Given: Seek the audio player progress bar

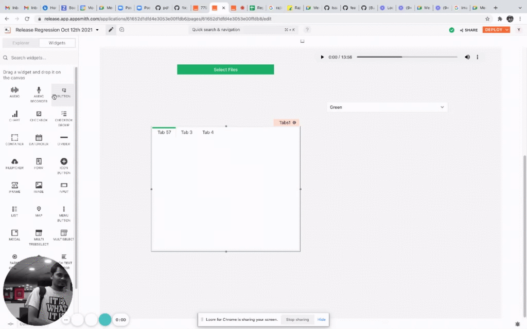Looking at the screenshot, I should 407,57.
